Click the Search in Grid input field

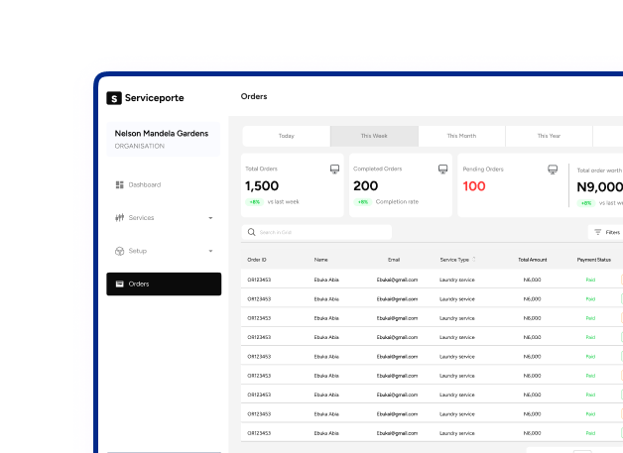point(322,232)
